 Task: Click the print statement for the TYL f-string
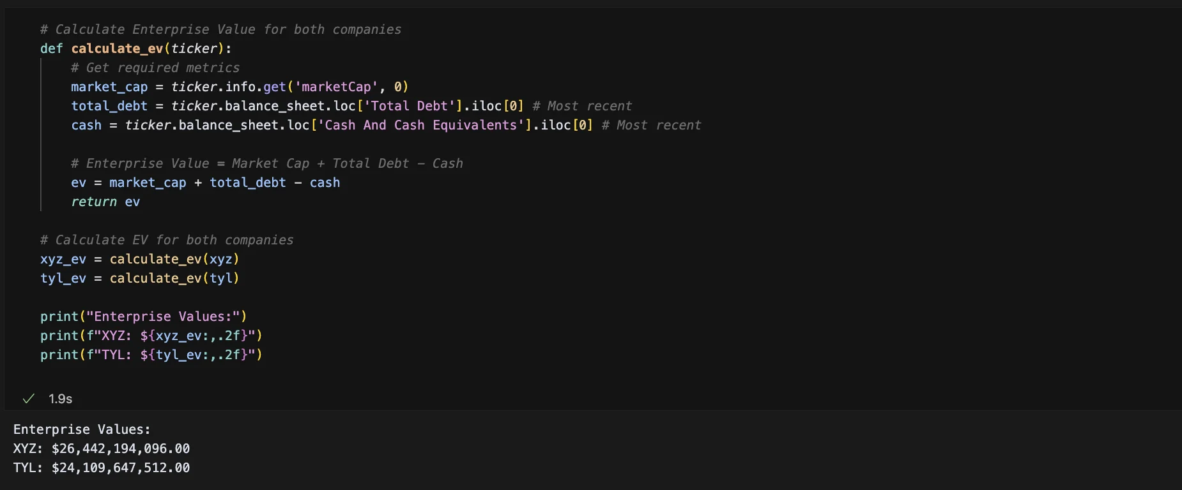pos(151,355)
